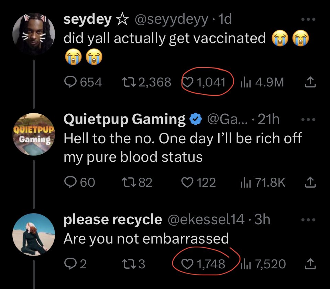Open three-dot menu on please recycle tweet
Viewport: 330px width, 289px height.
click(x=308, y=220)
